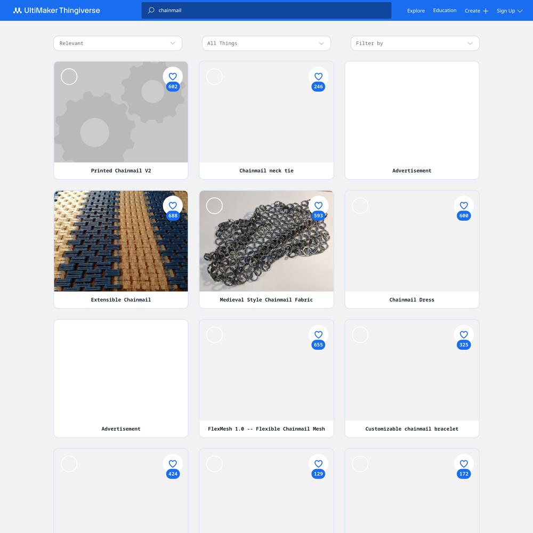The width and height of the screenshot is (533, 533).
Task: Click heart on card with 129 likes
Action: tap(318, 464)
